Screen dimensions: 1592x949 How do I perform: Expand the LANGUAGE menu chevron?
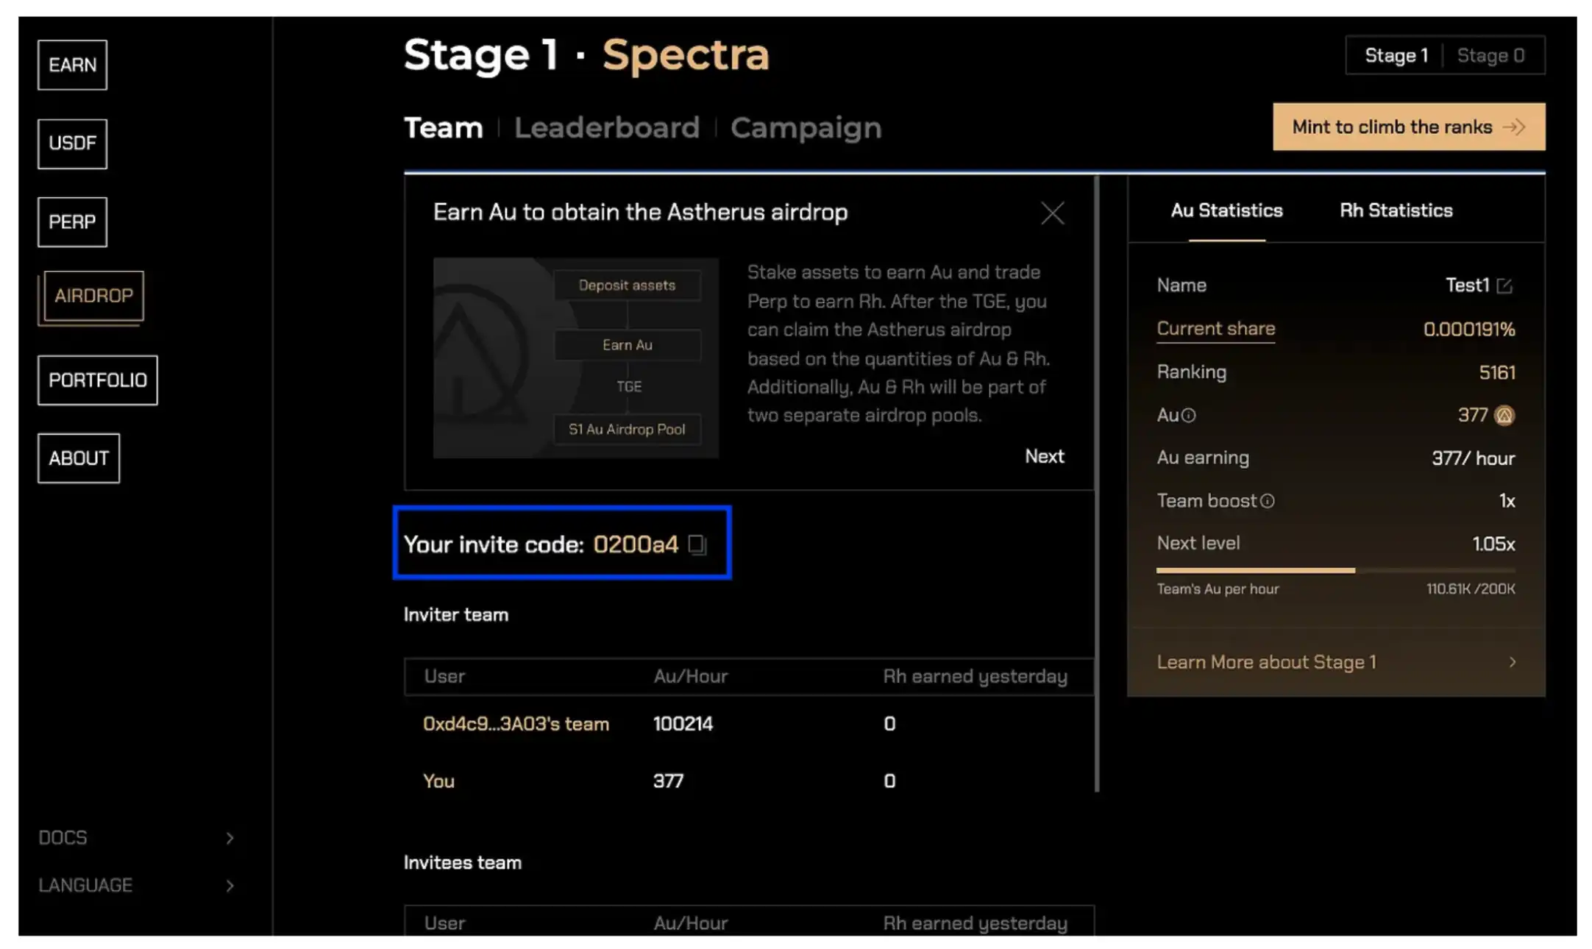click(x=230, y=886)
